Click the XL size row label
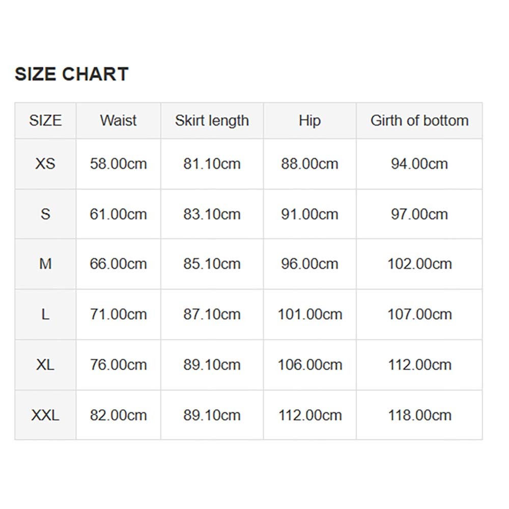This screenshot has height=509, width=509. 45,365
